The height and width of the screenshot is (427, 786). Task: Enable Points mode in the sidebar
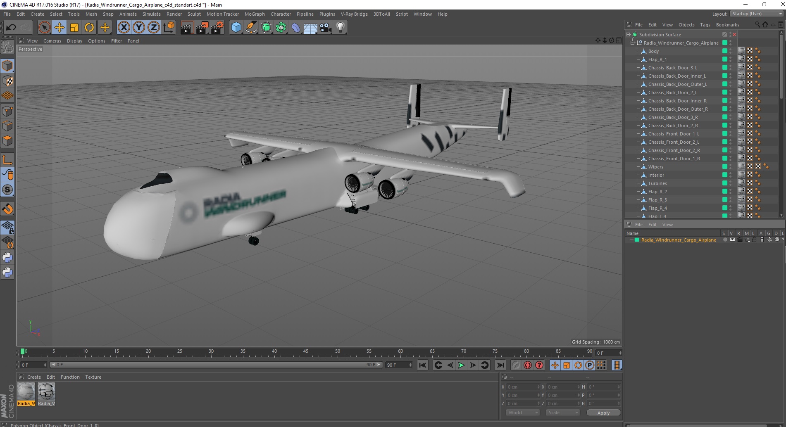click(x=7, y=111)
